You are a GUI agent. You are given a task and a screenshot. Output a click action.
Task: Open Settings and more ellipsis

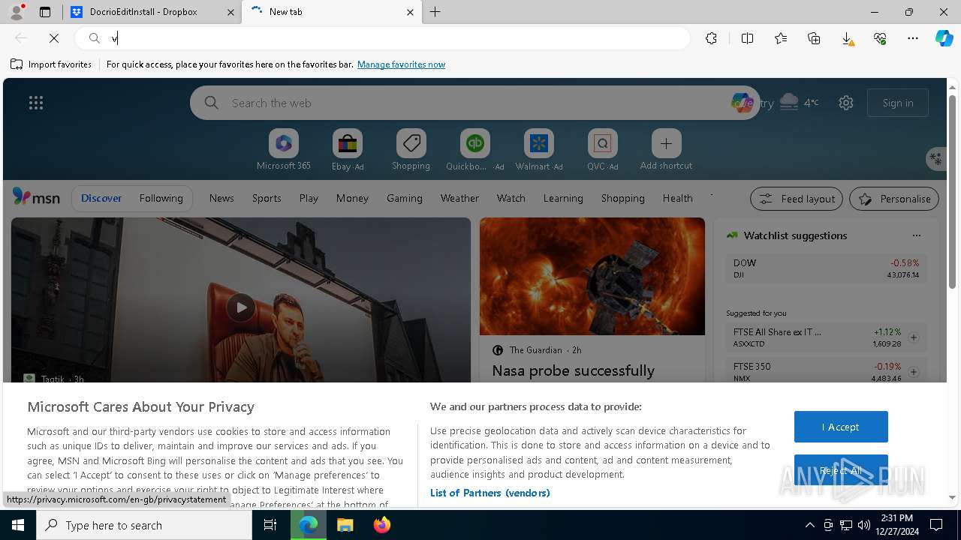click(x=913, y=38)
